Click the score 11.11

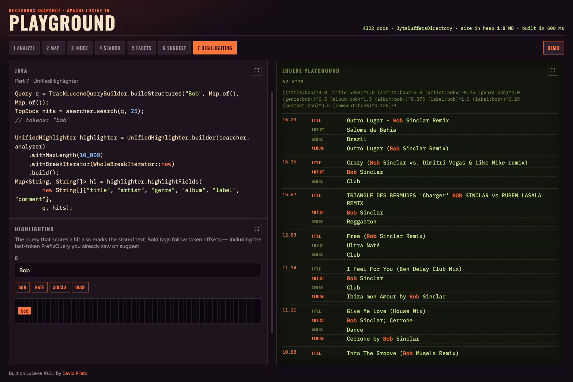[289, 310]
